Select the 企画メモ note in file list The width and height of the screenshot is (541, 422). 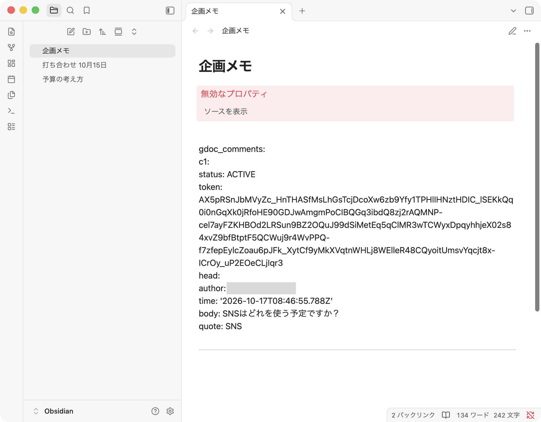(102, 51)
